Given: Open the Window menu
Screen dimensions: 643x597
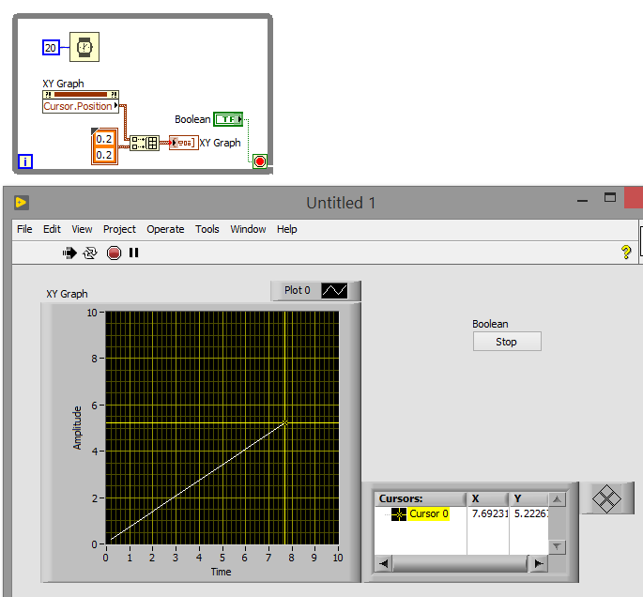Looking at the screenshot, I should click(x=248, y=229).
